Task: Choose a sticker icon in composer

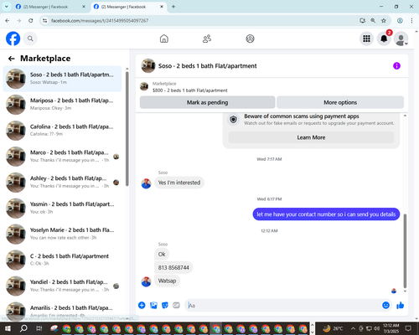Action: coord(165,305)
